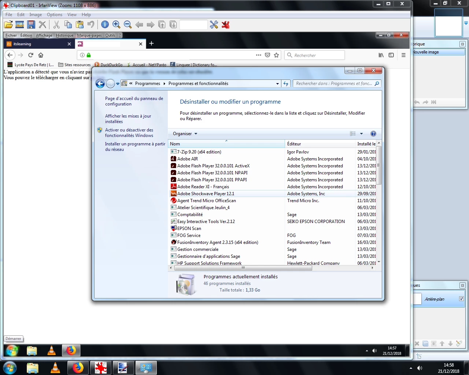Image resolution: width=469 pixels, height=375 pixels.
Task: Open the address bar dropdown arrow after Programmes et fonctionnalités
Action: (277, 83)
